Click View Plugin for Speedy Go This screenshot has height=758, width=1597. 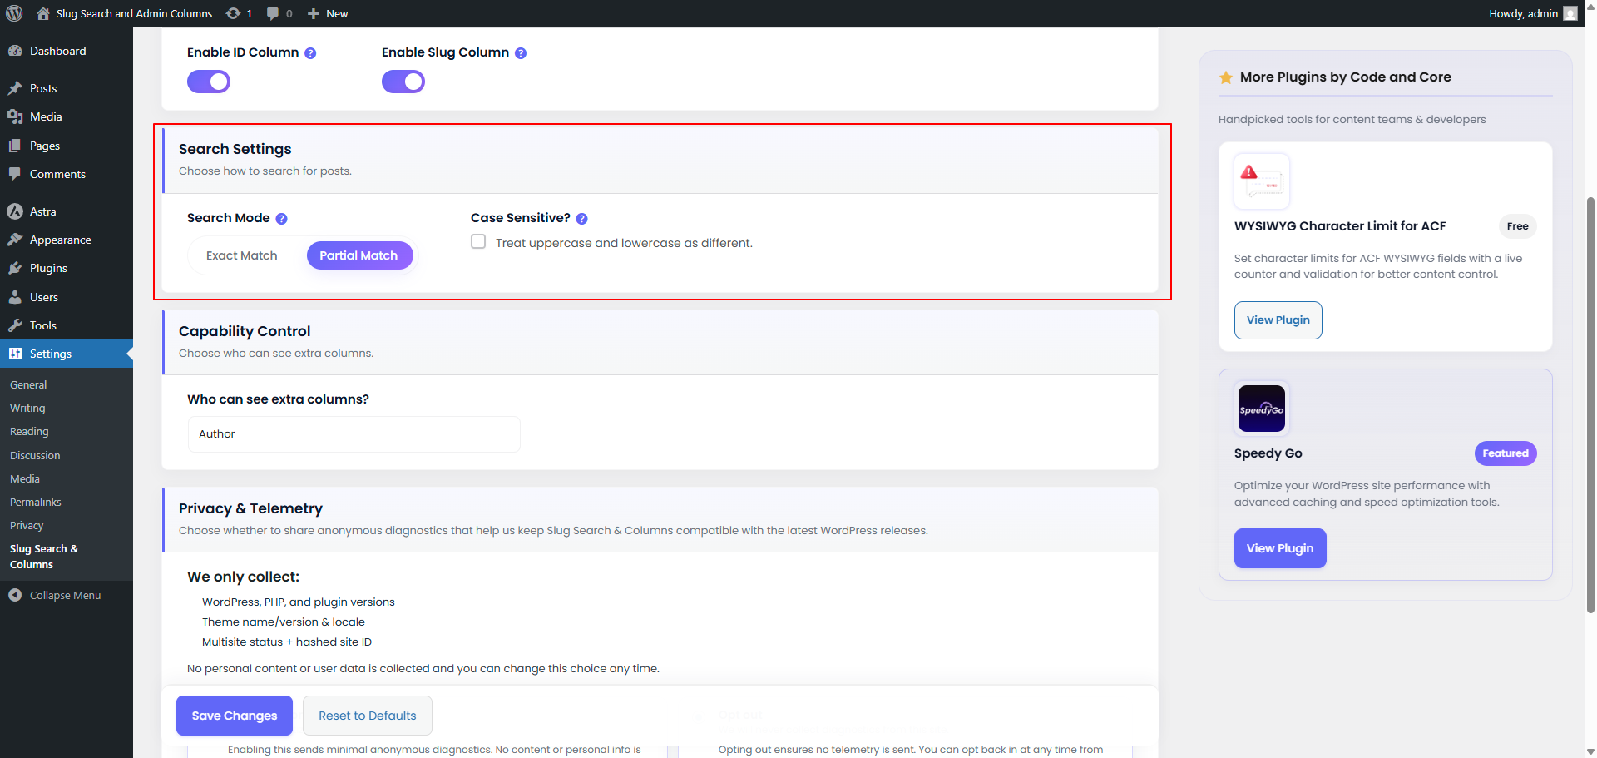pos(1280,548)
